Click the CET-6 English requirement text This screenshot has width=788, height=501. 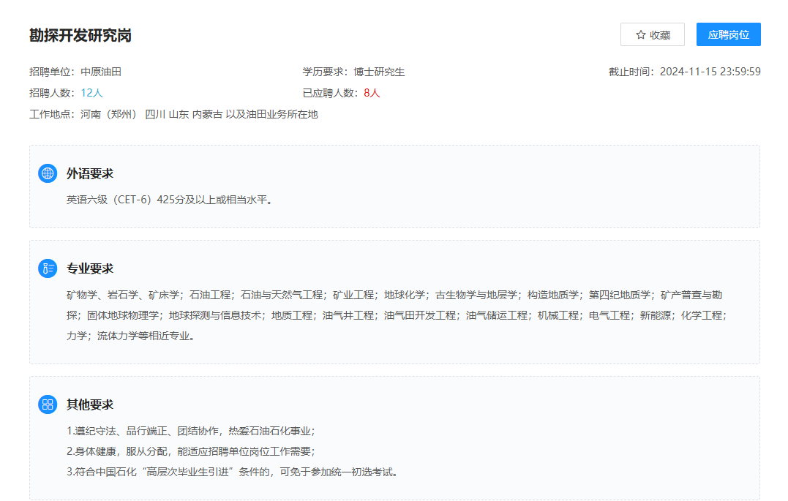pyautogui.click(x=168, y=201)
